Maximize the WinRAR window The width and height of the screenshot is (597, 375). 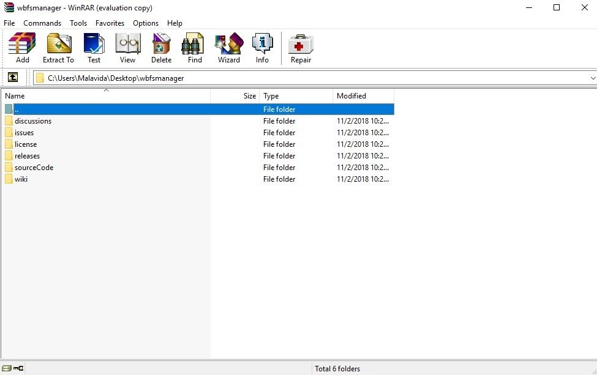pos(556,7)
